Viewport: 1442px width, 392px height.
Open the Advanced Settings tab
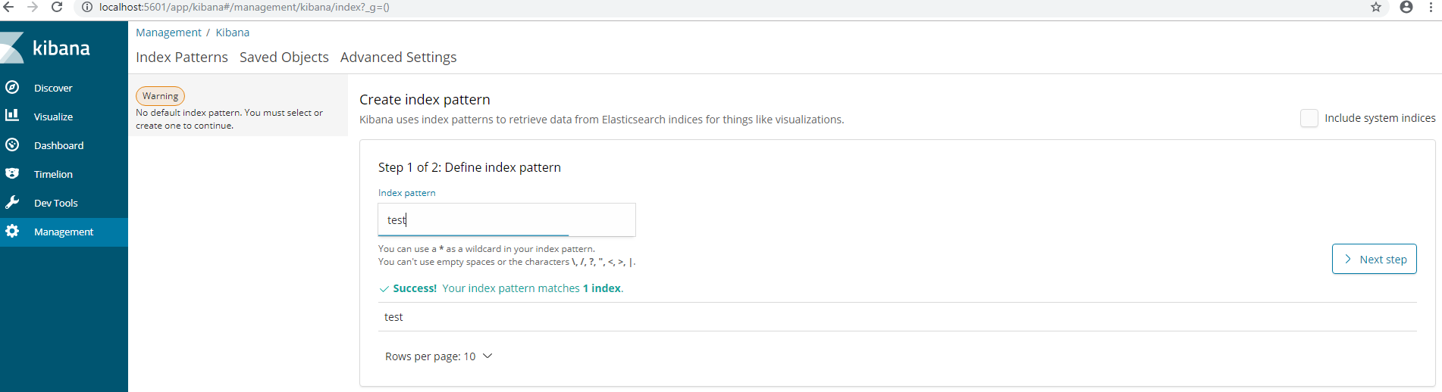click(398, 58)
